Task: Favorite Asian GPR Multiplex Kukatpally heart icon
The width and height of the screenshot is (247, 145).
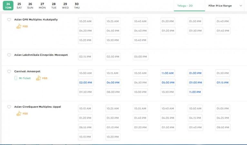Action: [x=9, y=20]
